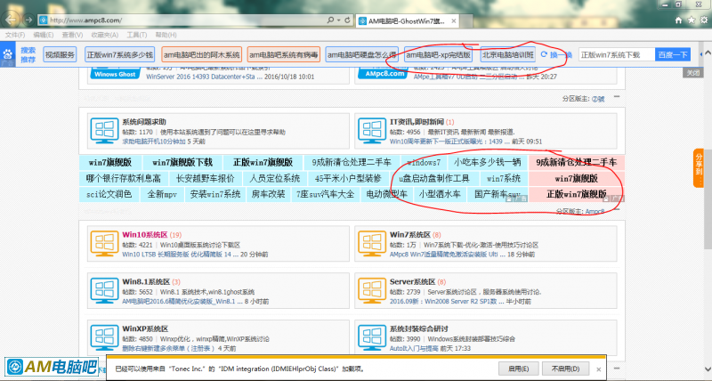
Task: Open the 查看(V) menu
Action: point(72,35)
